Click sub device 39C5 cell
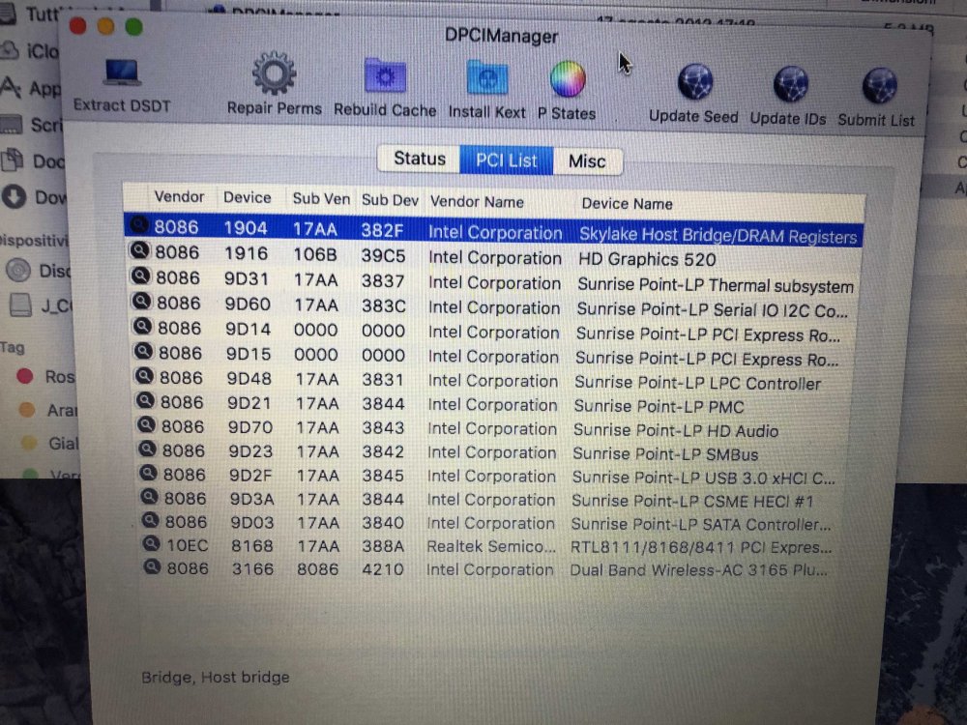Screen dimensions: 967x725 coord(383,256)
